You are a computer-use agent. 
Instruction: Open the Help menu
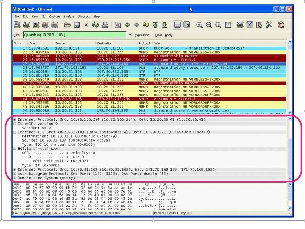point(96,17)
